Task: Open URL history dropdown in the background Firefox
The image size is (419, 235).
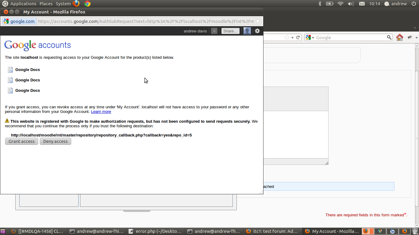Action: click(x=292, y=38)
